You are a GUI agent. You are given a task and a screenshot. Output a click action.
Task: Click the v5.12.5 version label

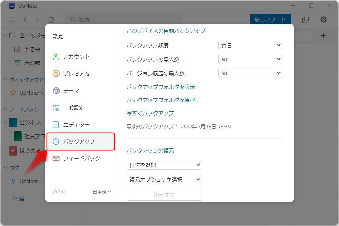(x=60, y=192)
